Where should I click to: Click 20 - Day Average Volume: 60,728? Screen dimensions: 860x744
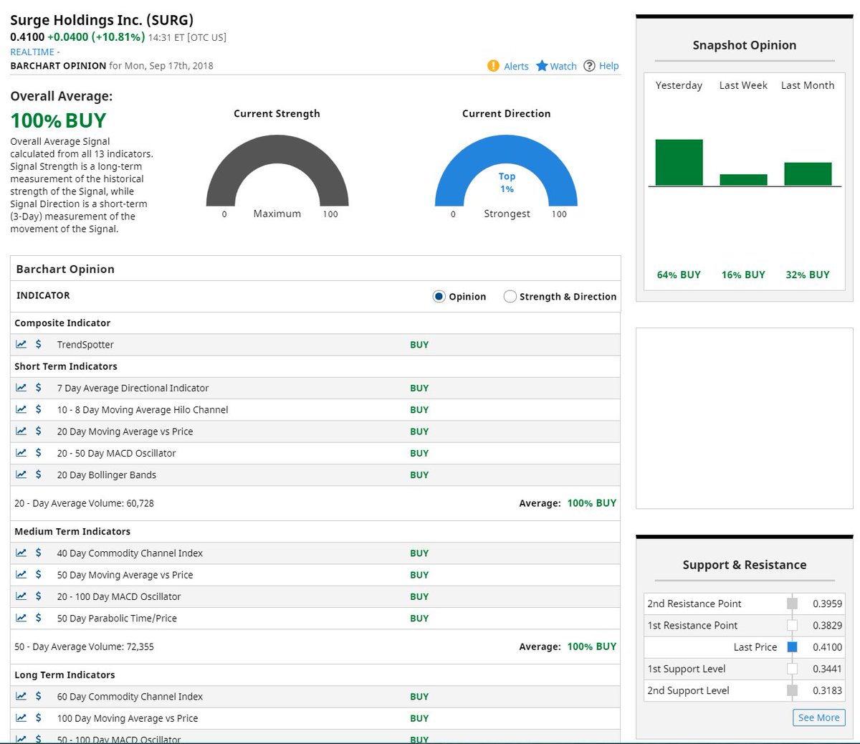tap(84, 503)
